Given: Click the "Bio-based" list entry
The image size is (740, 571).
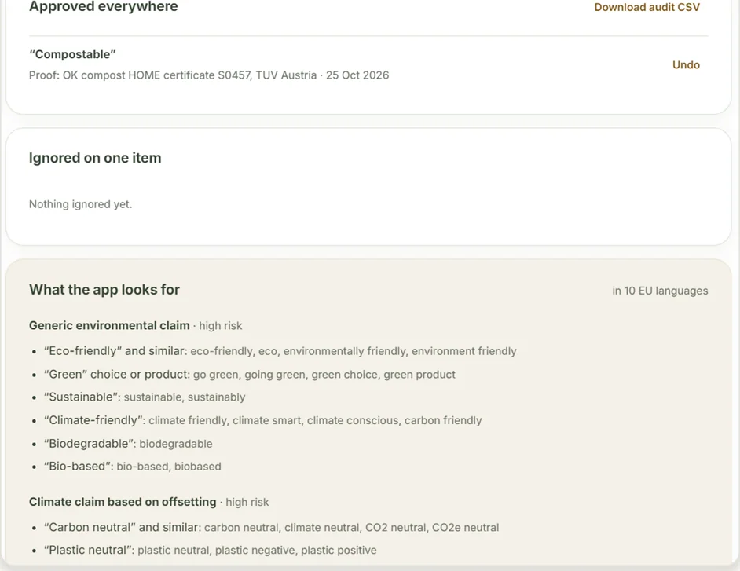Looking at the screenshot, I should coord(132,467).
